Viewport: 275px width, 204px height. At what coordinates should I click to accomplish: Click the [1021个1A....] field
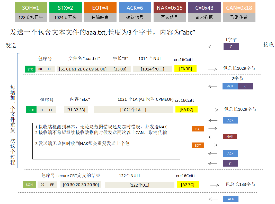133,110
